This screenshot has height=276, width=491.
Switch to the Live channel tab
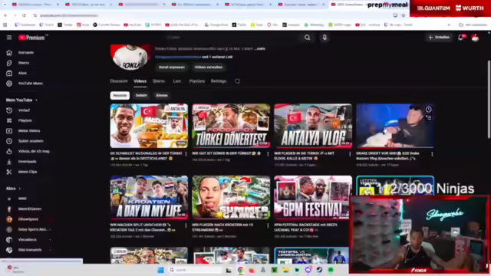(x=177, y=81)
